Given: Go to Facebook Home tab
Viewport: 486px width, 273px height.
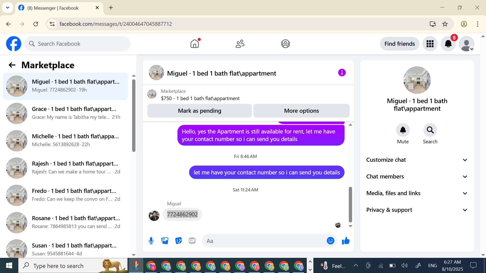Looking at the screenshot, I should [x=194, y=44].
